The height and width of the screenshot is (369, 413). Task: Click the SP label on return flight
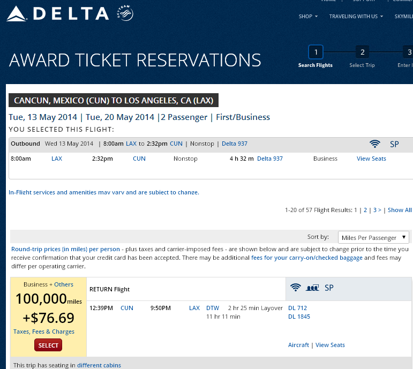coord(329,288)
